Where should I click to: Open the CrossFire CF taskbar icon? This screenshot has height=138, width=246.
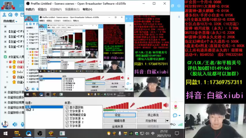tap(51, 133)
